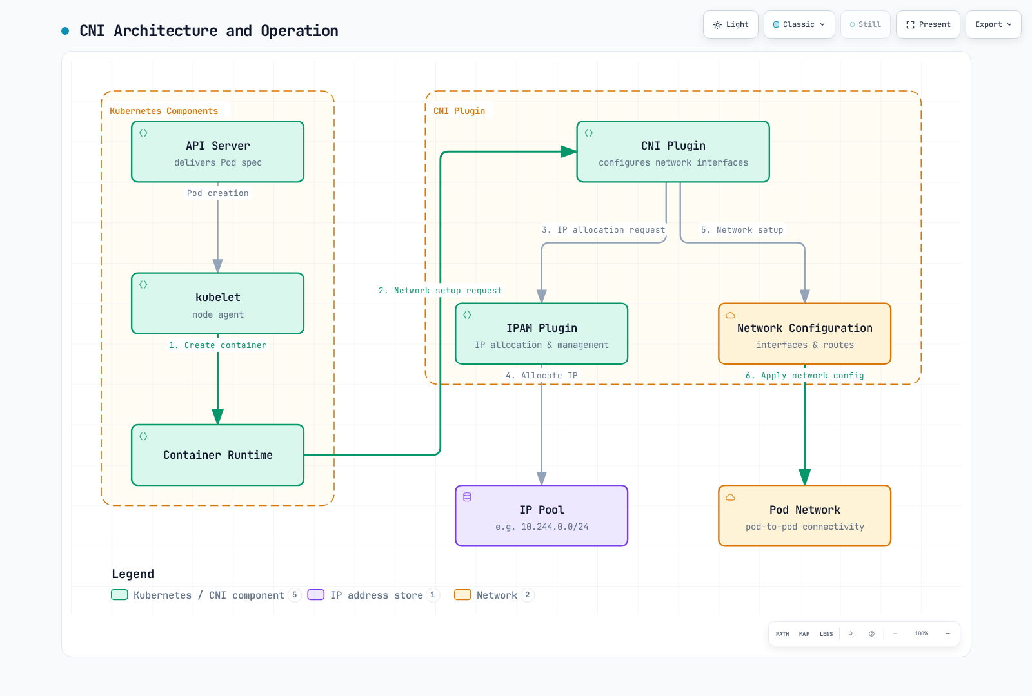The width and height of the screenshot is (1032, 696).
Task: Click the 'CNI Architecture and Operation' title
Action: tap(209, 31)
